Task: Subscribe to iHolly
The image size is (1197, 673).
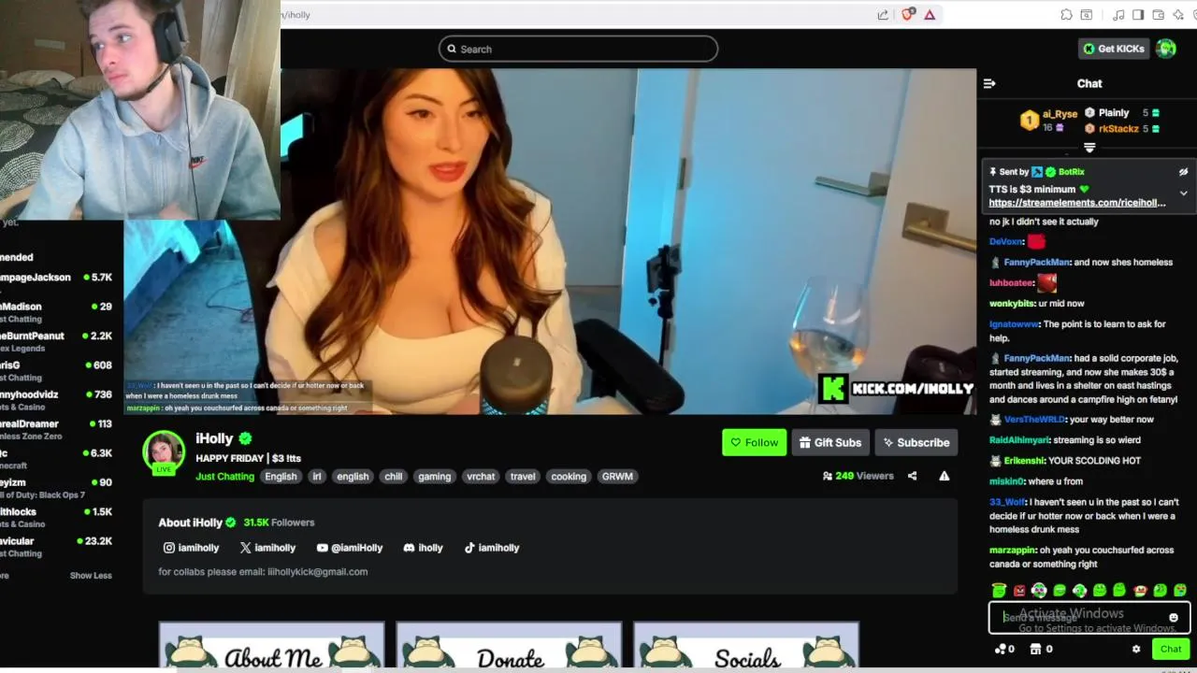Action: [x=916, y=442]
